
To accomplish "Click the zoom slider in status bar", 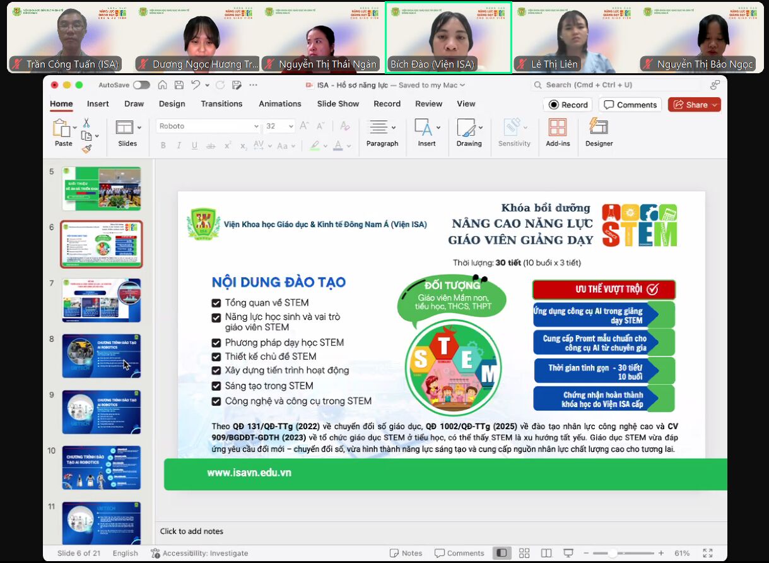I will coord(622,554).
